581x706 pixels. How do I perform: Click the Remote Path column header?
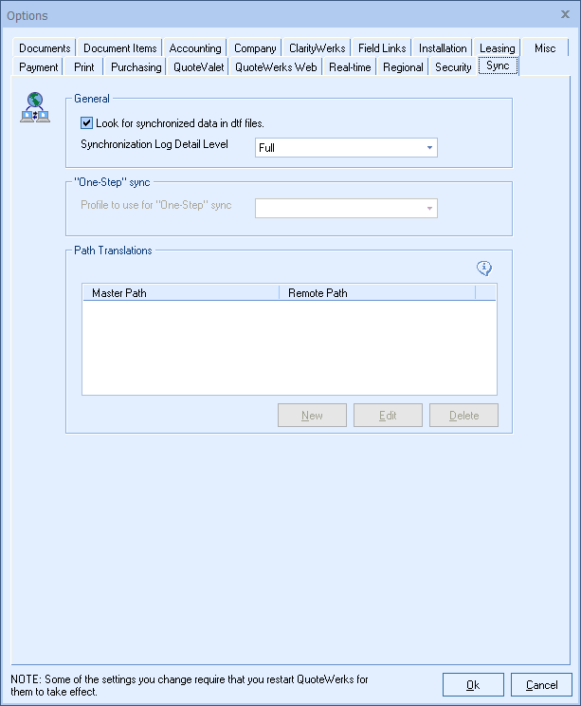coord(376,293)
